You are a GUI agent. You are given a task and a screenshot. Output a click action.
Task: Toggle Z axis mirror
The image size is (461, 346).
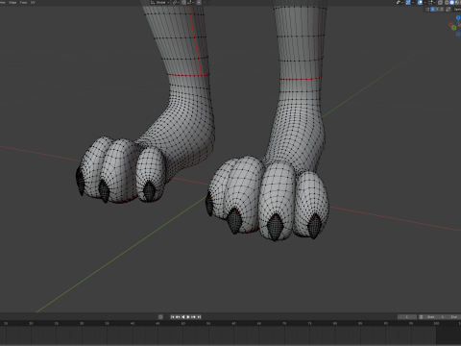tap(442, 9)
